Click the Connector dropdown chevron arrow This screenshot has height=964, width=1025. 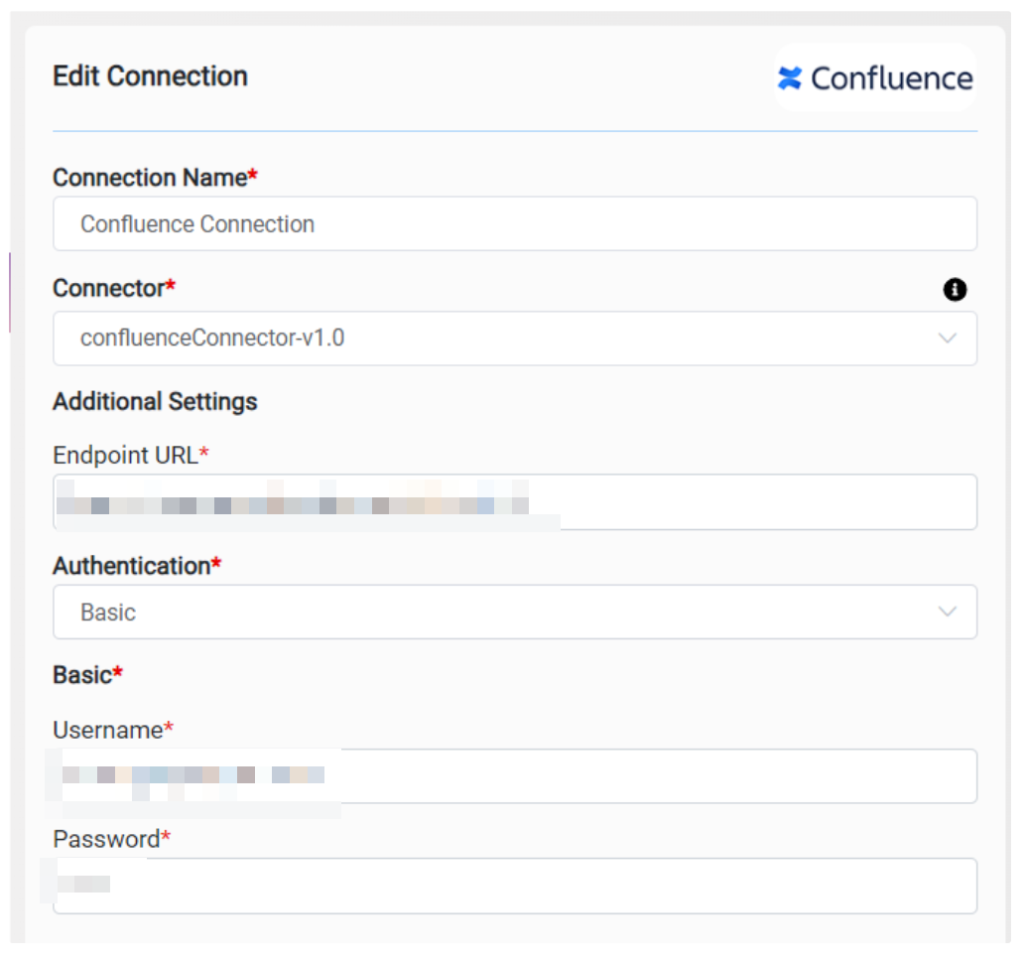(948, 339)
